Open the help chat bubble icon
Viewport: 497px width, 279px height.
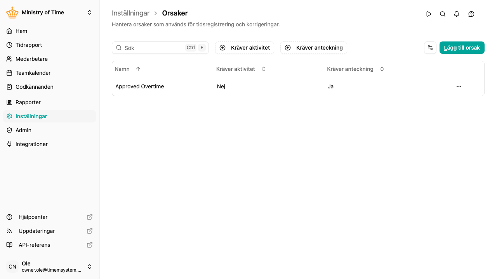click(471, 14)
